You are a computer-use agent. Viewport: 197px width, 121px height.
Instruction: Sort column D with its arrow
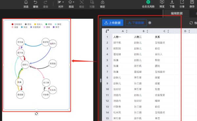point(189,31)
